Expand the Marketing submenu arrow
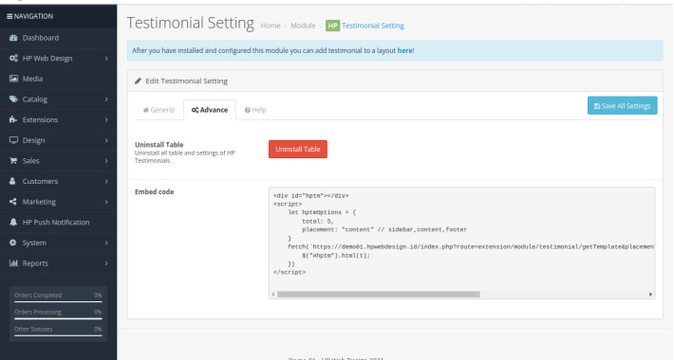The height and width of the screenshot is (360, 674). (x=106, y=202)
